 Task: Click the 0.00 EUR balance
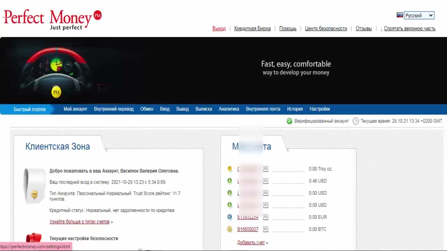point(318,217)
